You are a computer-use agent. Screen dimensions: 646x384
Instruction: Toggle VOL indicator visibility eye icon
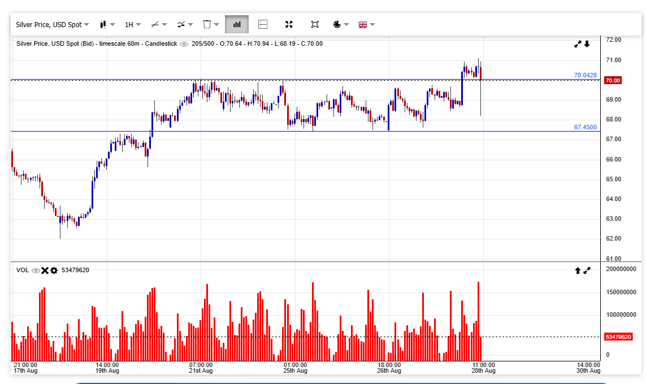coord(36,270)
